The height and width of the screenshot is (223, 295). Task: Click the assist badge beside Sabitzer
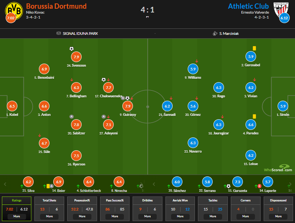71,117
